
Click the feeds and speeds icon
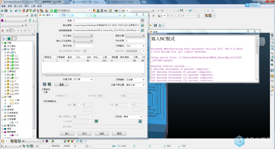click(x=20, y=11)
